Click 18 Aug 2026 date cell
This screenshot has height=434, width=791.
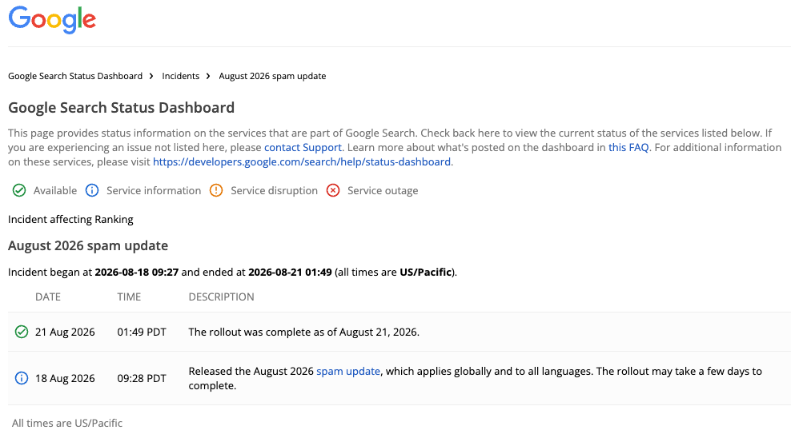pos(65,379)
